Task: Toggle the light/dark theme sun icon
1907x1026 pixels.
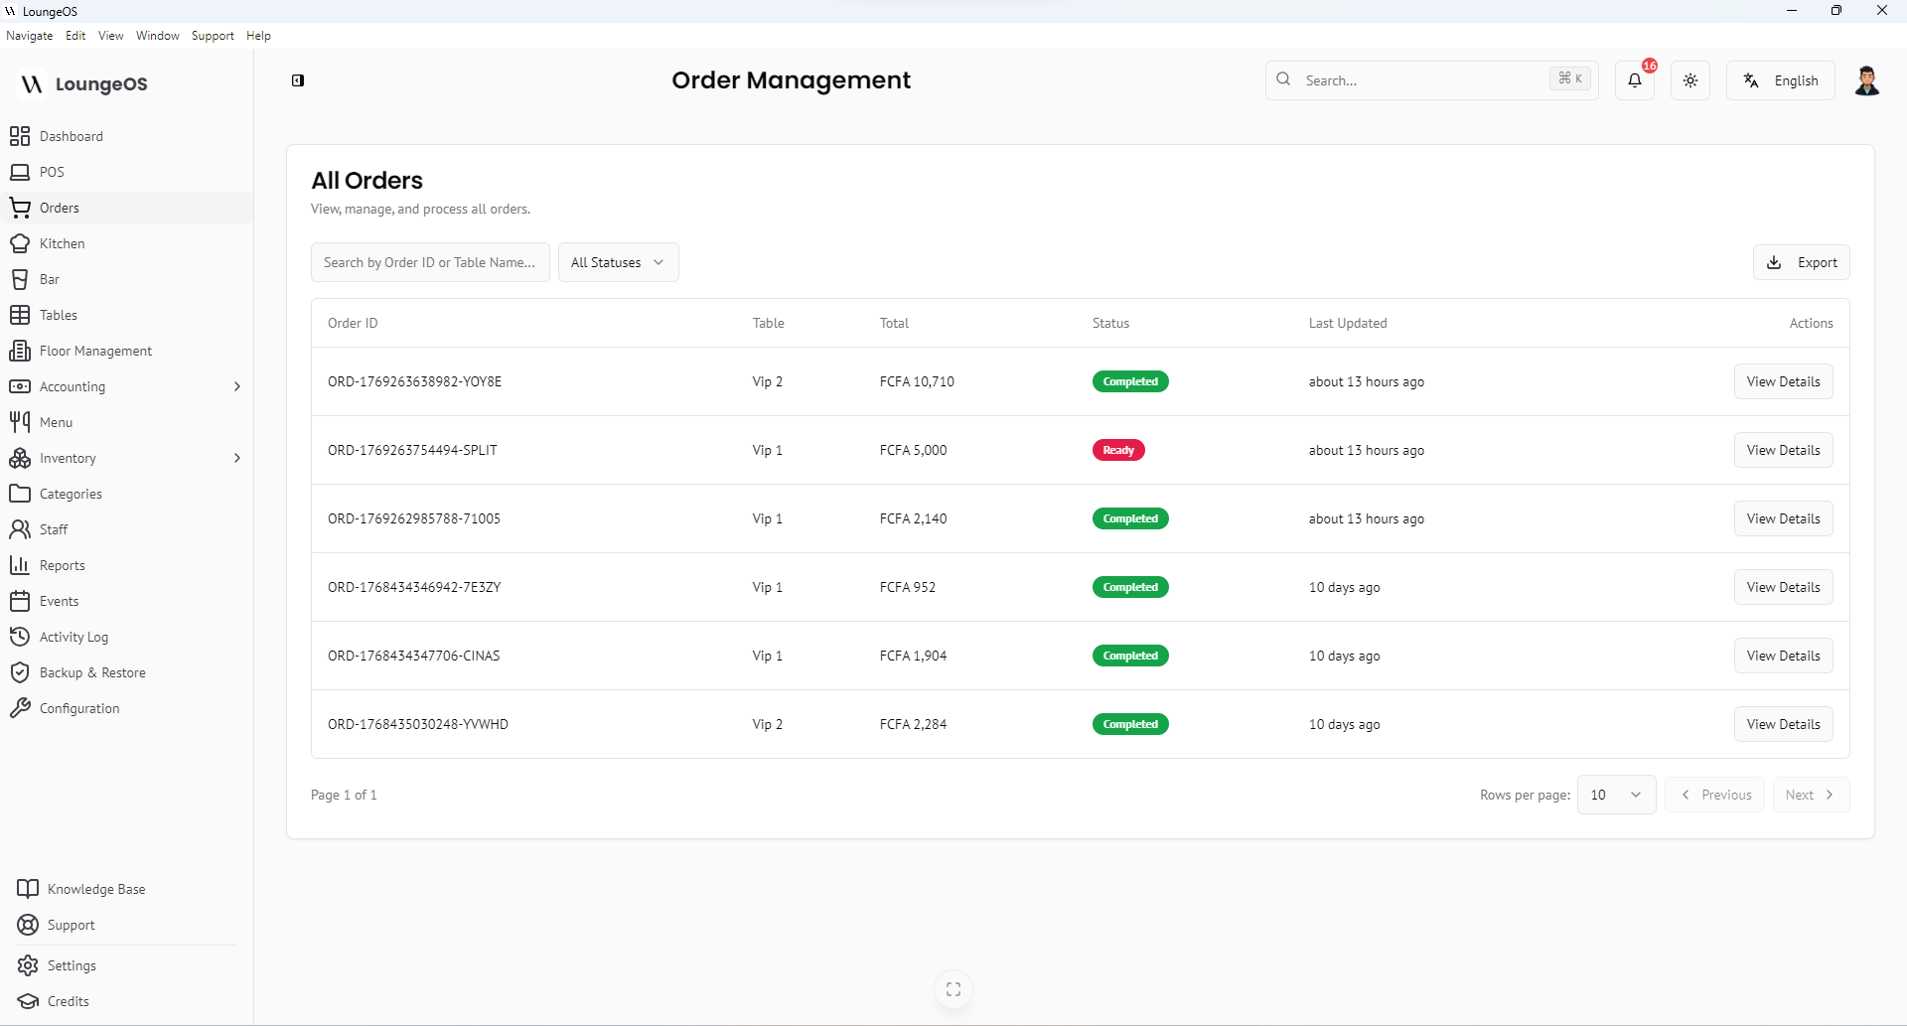Action: (1690, 80)
